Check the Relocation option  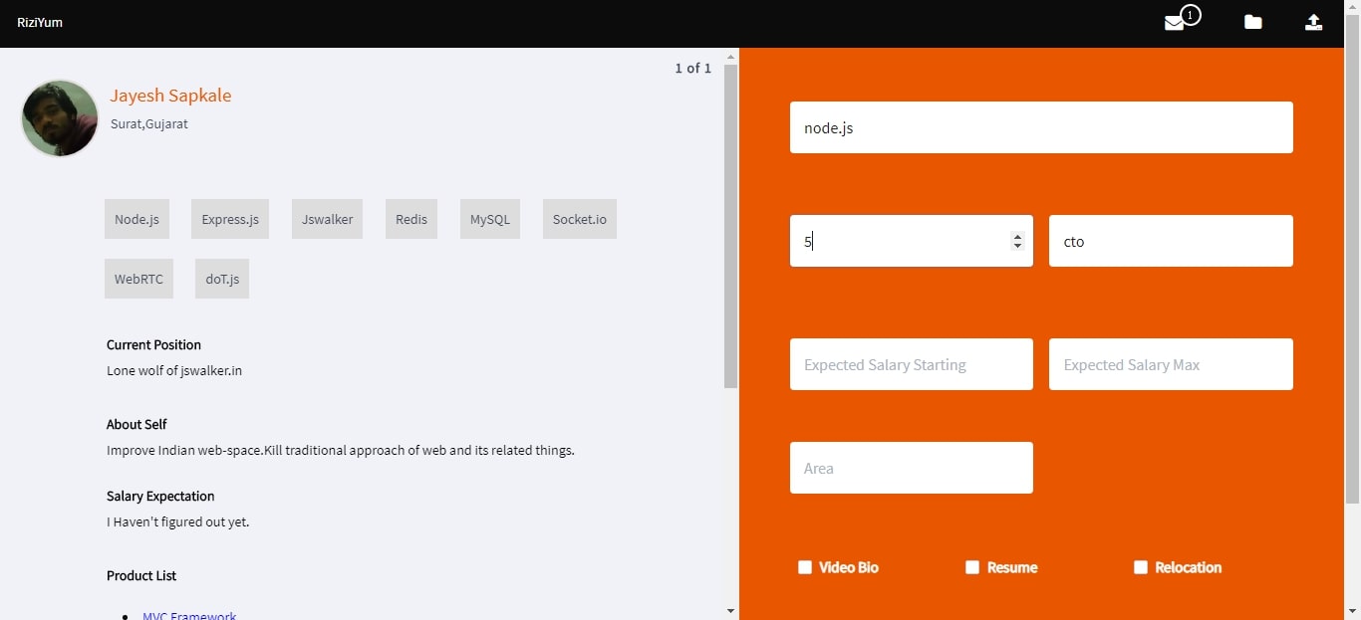pos(1141,567)
